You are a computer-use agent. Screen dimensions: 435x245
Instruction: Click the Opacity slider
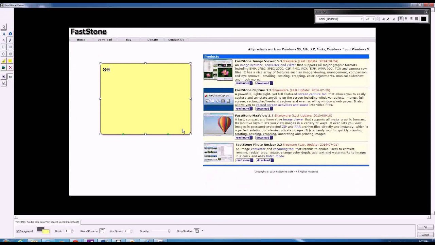[x=160, y=231]
